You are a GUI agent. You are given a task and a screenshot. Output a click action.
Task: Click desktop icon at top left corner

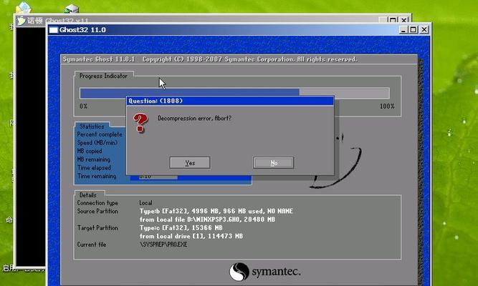23,7
